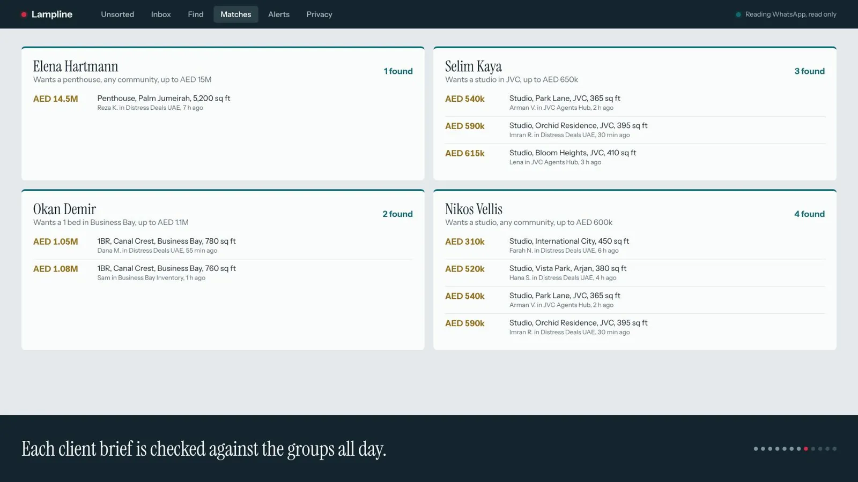858x482 pixels.
Task: Open Park Lane listing in Selim Kaya's card
Action: 635,103
